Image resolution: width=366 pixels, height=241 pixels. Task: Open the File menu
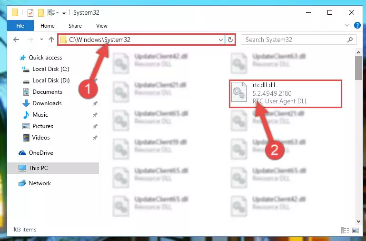20,26
